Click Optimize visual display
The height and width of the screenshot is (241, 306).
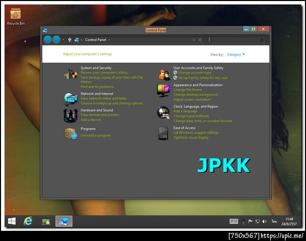click(x=191, y=138)
